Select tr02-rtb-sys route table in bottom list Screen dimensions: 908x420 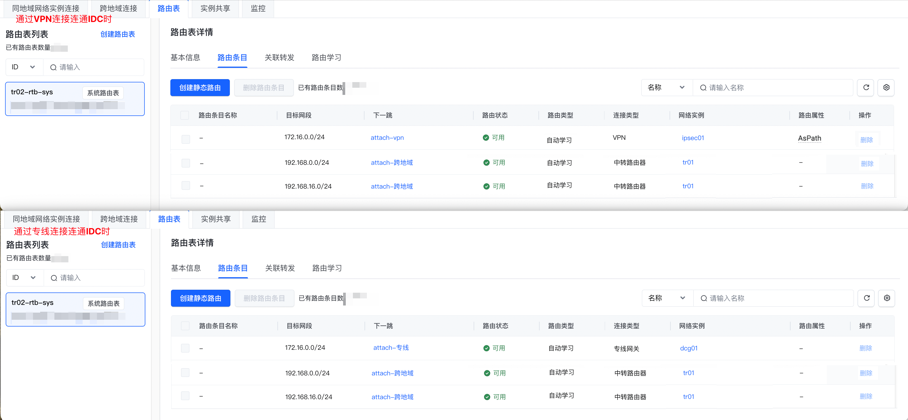point(76,309)
